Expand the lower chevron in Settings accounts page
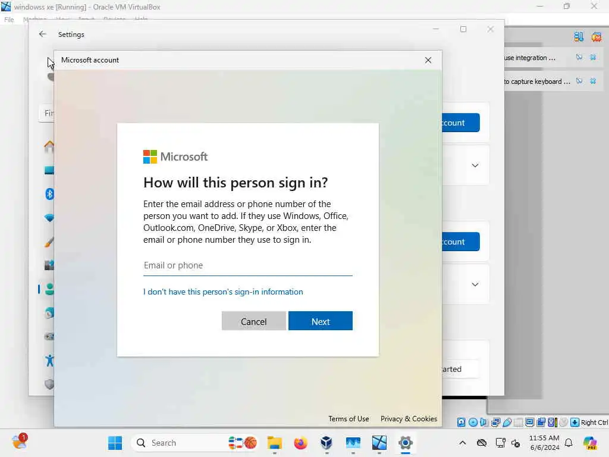 pos(475,284)
